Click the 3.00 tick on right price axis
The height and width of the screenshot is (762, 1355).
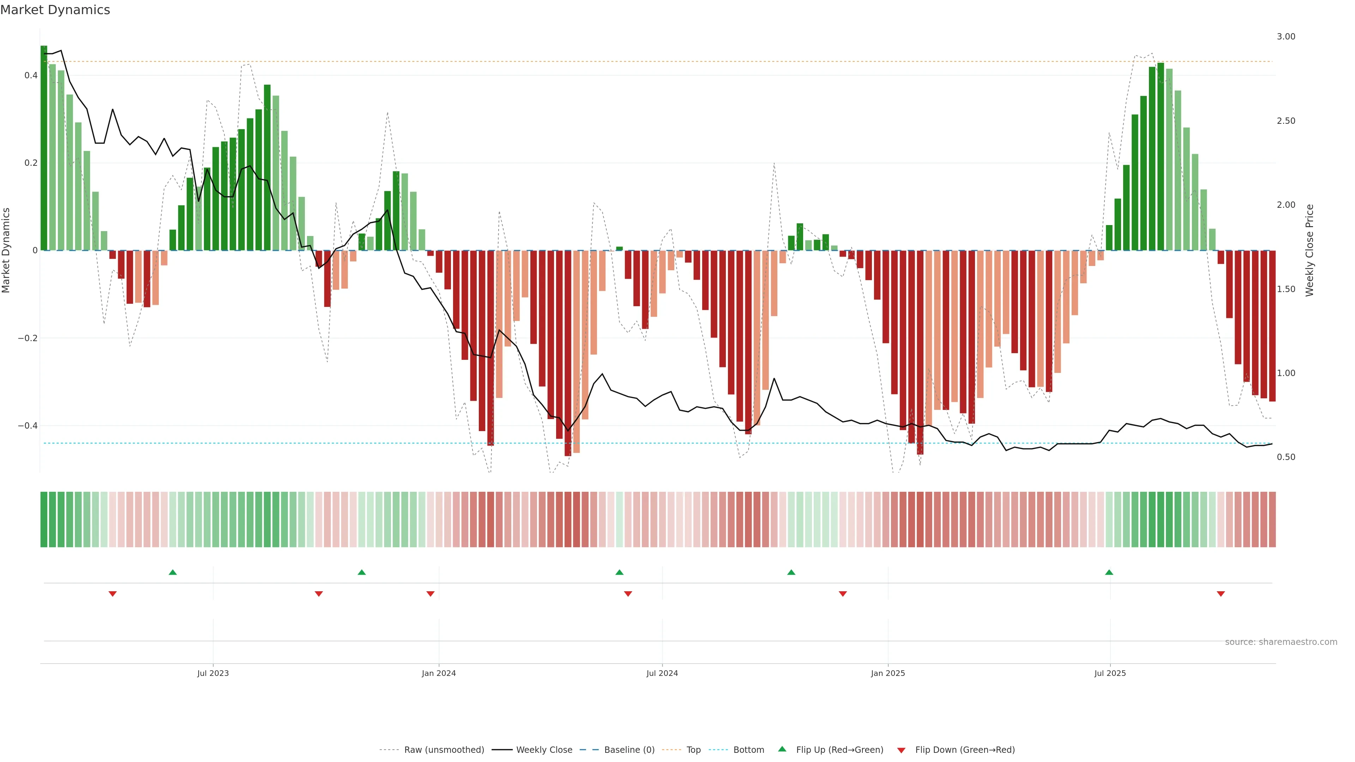pyautogui.click(x=1285, y=36)
